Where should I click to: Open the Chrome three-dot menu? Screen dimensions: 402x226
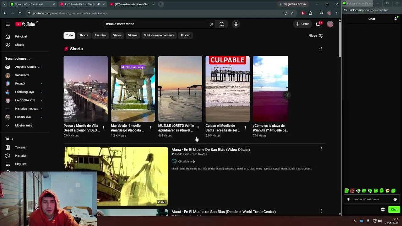pyautogui.click(x=337, y=13)
